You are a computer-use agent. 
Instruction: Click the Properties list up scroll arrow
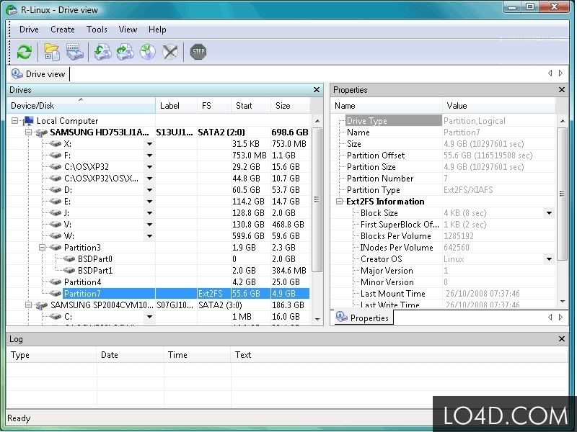click(562, 121)
